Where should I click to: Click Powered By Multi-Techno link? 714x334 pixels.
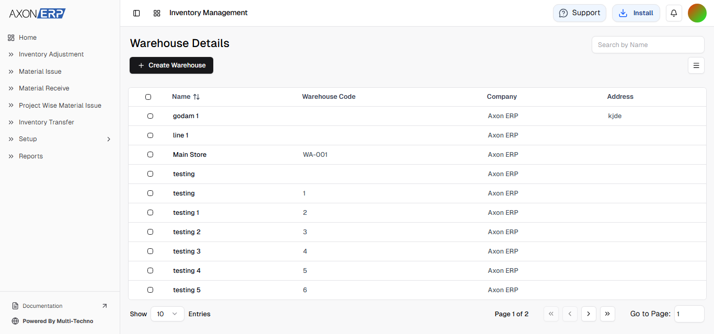click(x=58, y=321)
